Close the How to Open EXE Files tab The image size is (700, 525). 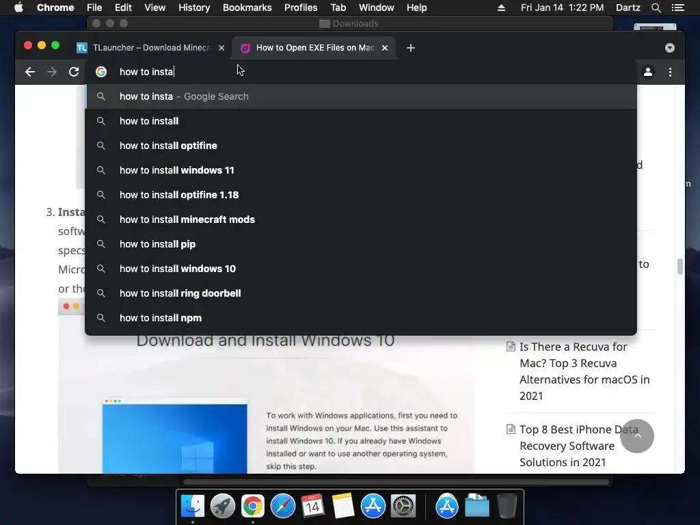[385, 48]
